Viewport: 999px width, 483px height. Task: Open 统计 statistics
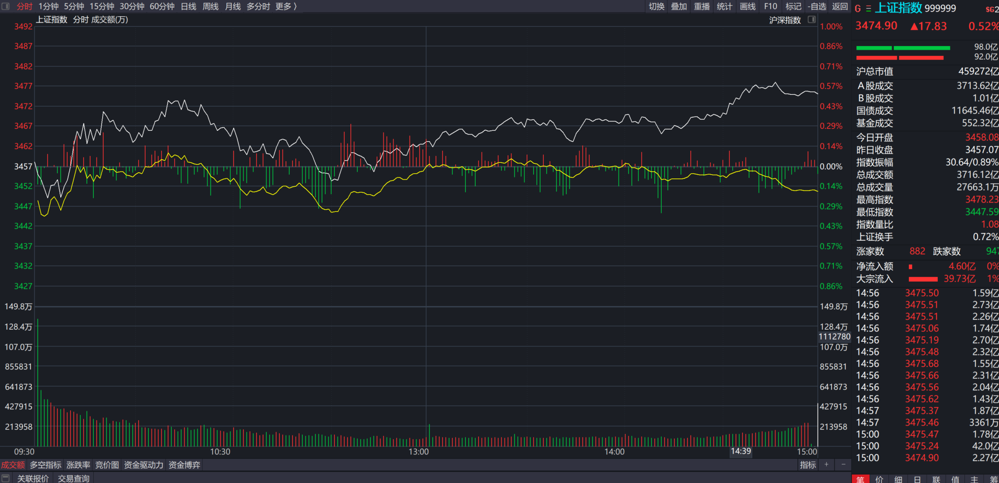(724, 6)
